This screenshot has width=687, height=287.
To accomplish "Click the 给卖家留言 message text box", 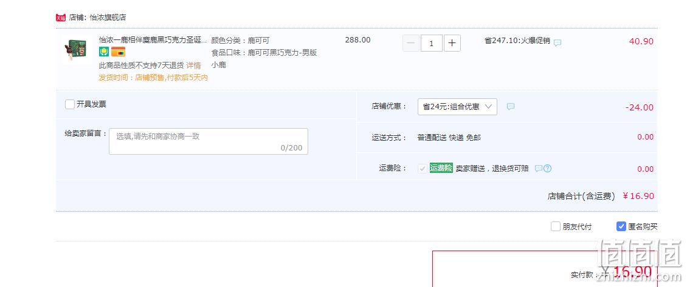I will (x=209, y=141).
